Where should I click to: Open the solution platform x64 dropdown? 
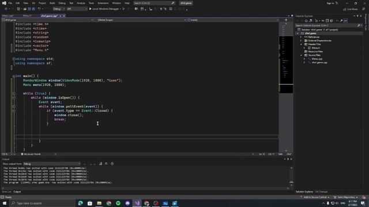point(77,9)
